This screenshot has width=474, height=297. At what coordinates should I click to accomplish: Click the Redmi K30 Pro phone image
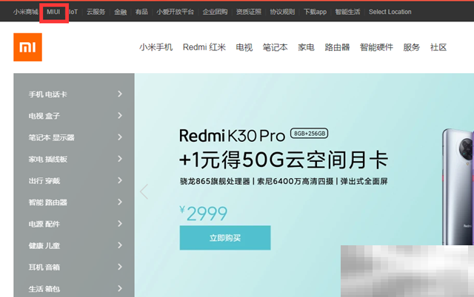pyautogui.click(x=458, y=187)
